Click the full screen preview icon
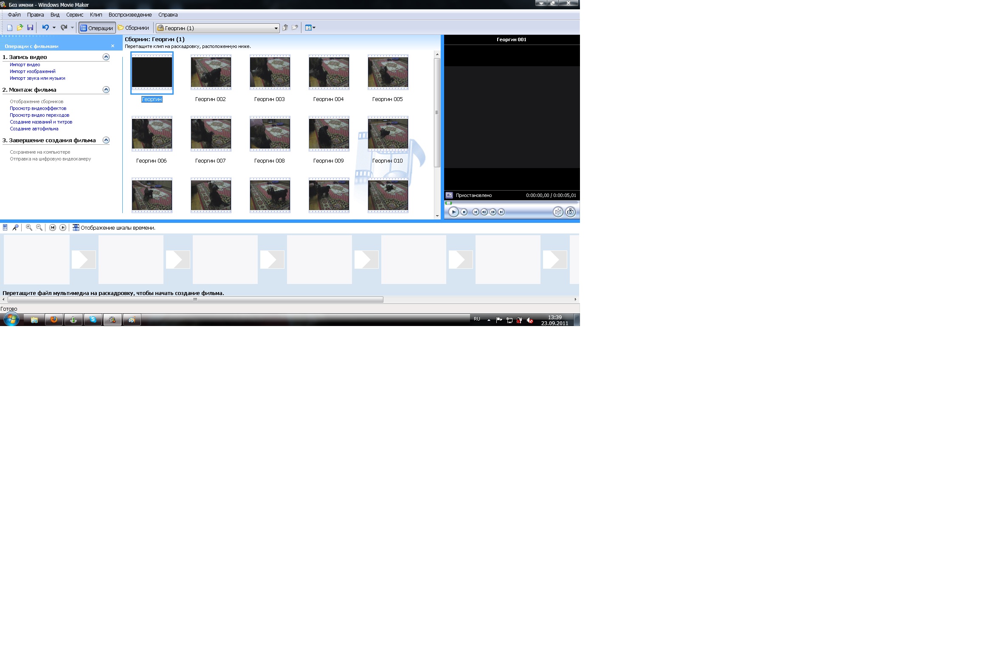The image size is (1002, 669). [449, 195]
